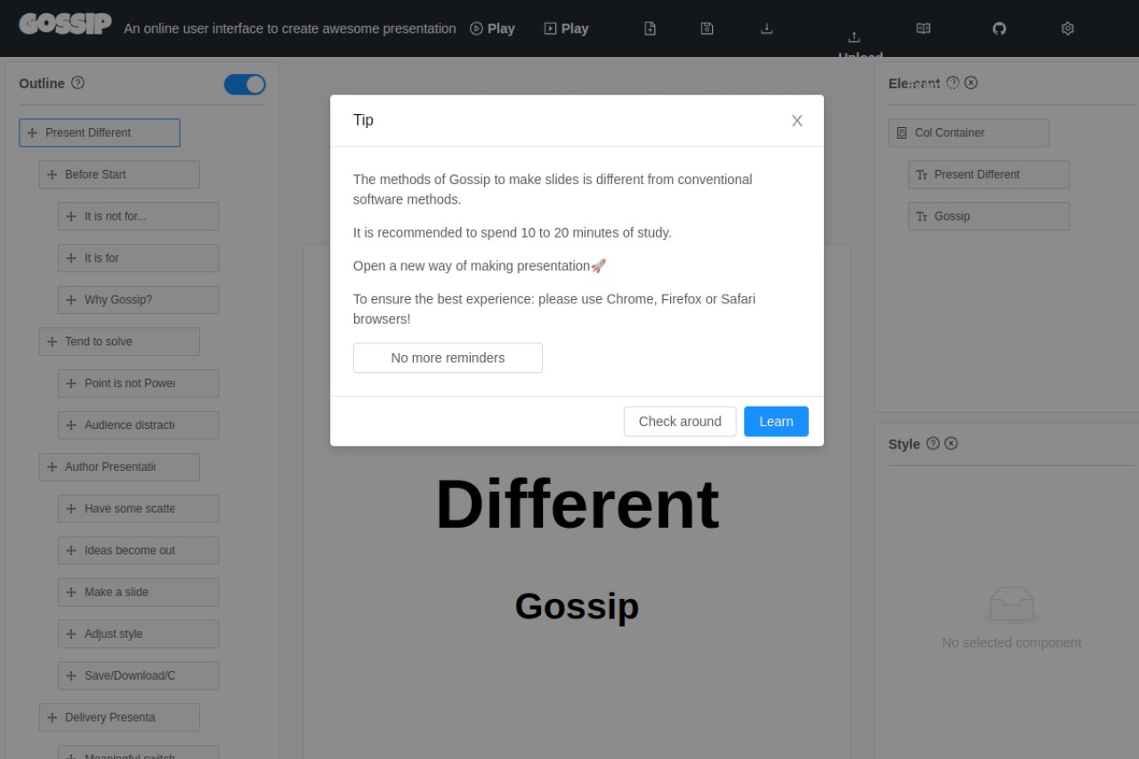Click the Learn button
The image size is (1139, 759).
776,422
